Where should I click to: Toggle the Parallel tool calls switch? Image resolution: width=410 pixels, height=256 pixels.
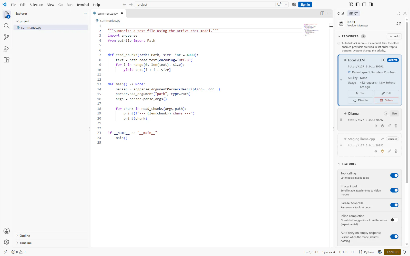[394, 205]
